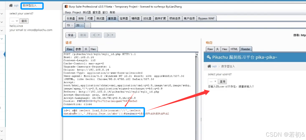Open the Burp menu

(68, 12)
